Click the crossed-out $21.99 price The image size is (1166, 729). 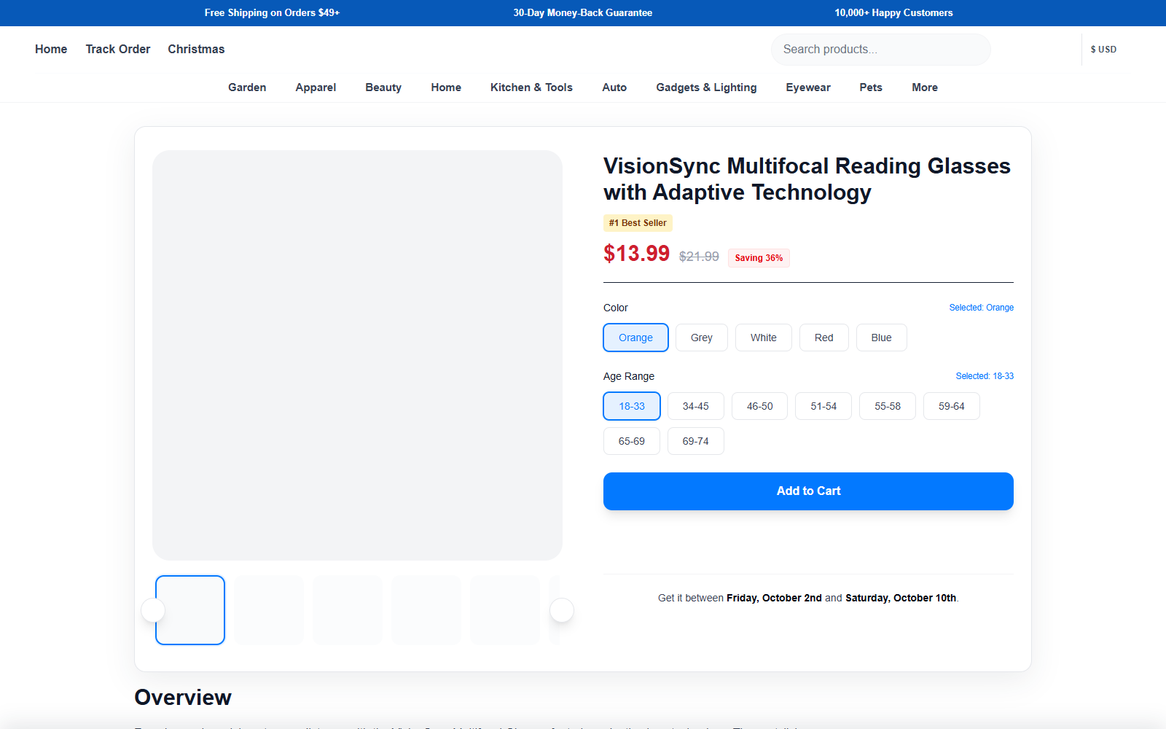pos(699,257)
